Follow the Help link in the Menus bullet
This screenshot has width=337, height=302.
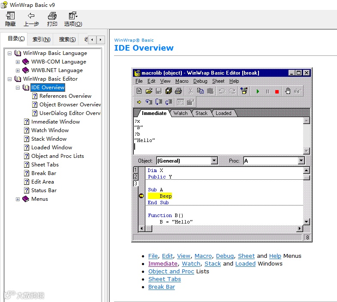(x=275, y=256)
